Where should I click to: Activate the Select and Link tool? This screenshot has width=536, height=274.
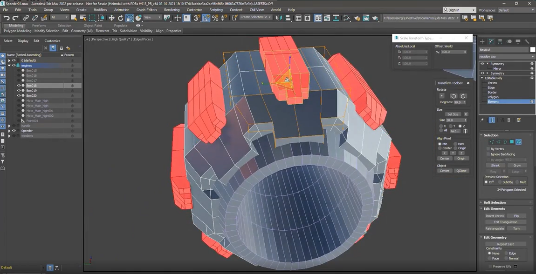coord(26,18)
